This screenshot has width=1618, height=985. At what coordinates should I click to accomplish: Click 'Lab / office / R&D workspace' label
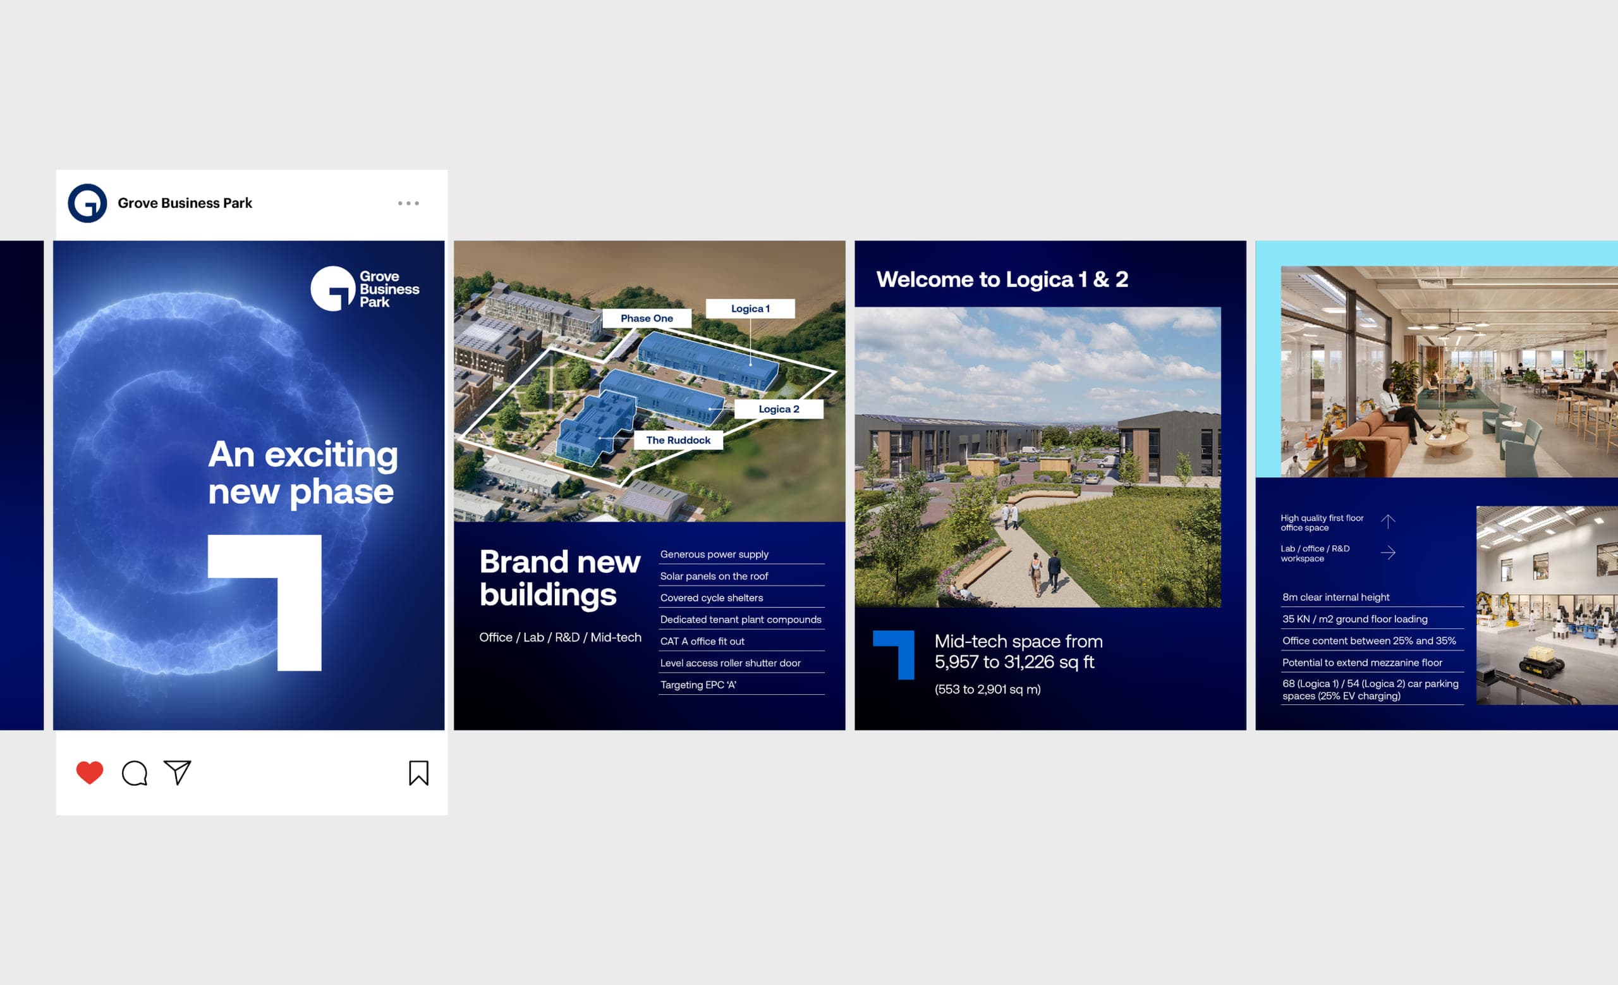(1315, 554)
